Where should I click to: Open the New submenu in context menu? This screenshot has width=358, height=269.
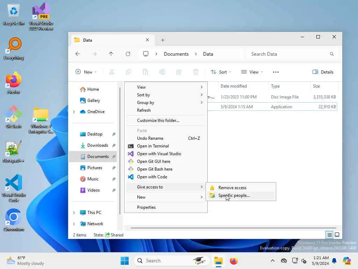[x=166, y=197]
